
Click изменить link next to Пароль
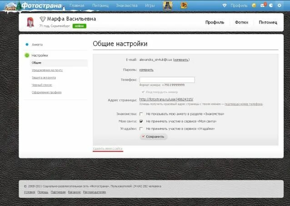[x=146, y=70]
